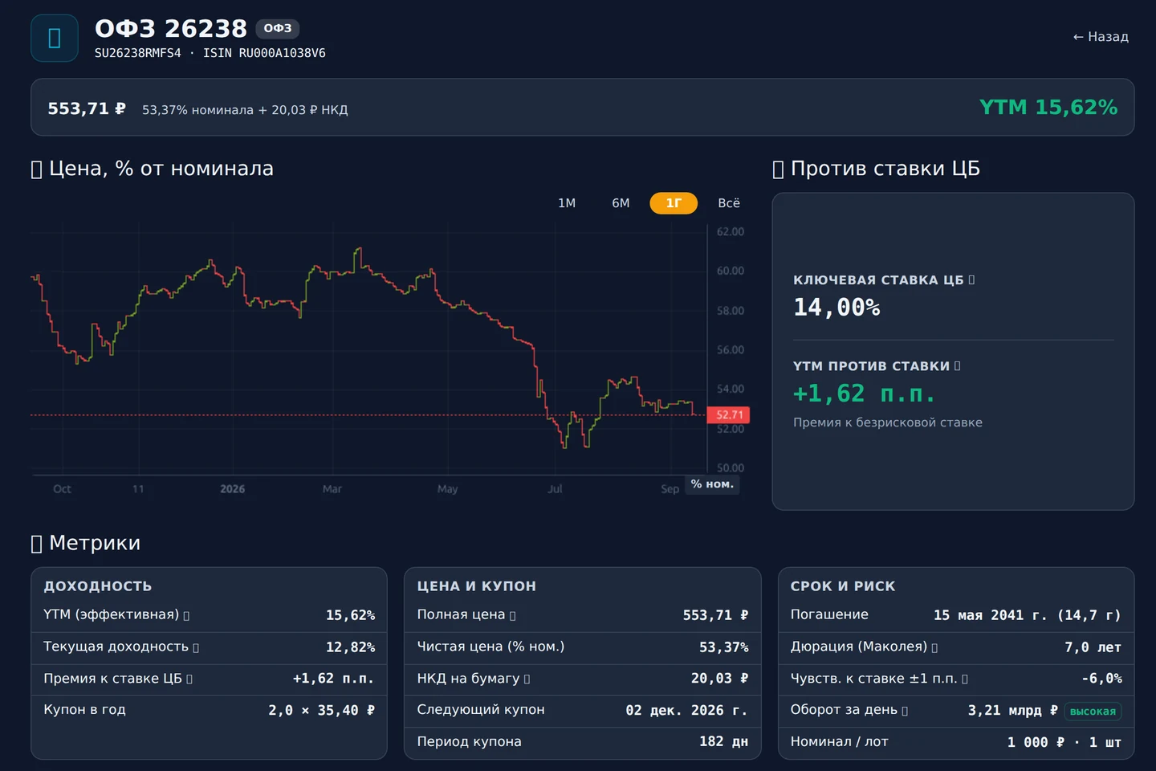Click the green 'YTM 15,62%' summary value
1156x771 pixels.
tap(1048, 108)
